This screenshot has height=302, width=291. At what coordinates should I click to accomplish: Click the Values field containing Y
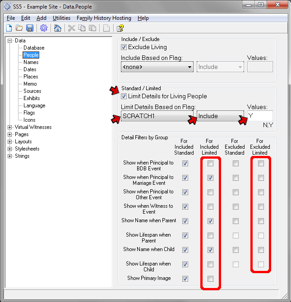click(260, 116)
